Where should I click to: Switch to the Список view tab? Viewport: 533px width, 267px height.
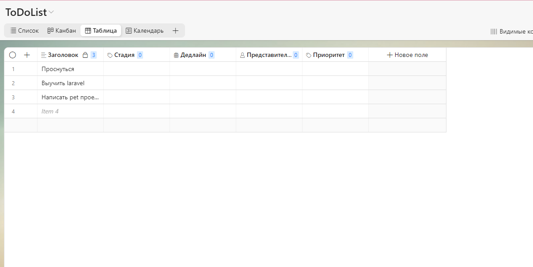click(25, 30)
